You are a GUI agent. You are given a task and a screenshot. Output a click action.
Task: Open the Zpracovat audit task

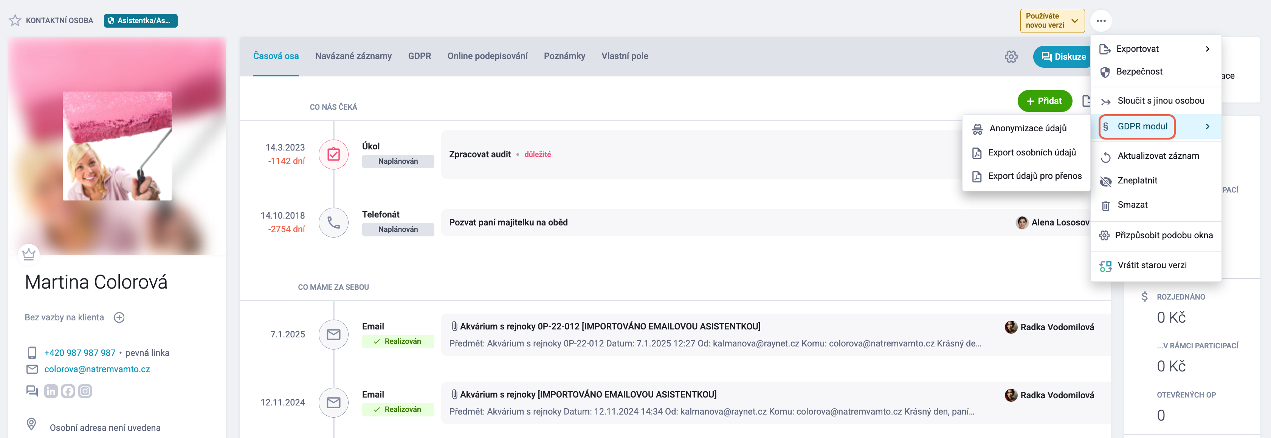tap(480, 155)
